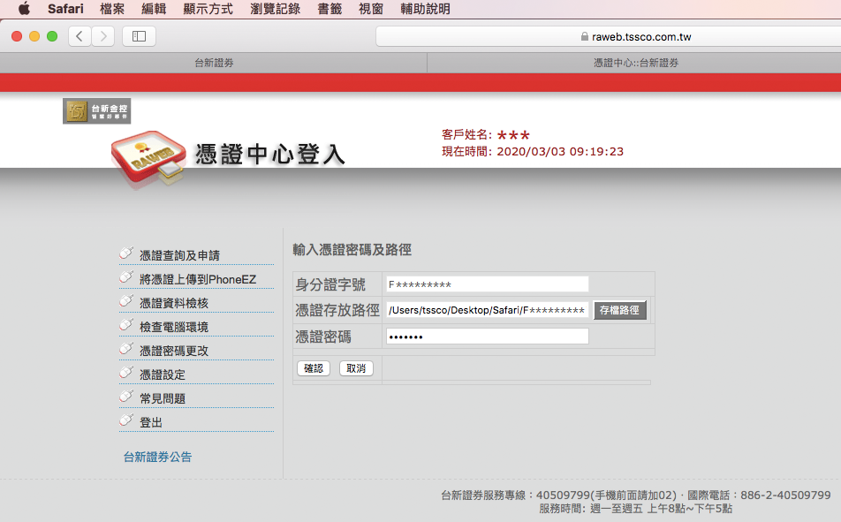
Task: Click the 台新金控 logo
Action: coord(96,111)
